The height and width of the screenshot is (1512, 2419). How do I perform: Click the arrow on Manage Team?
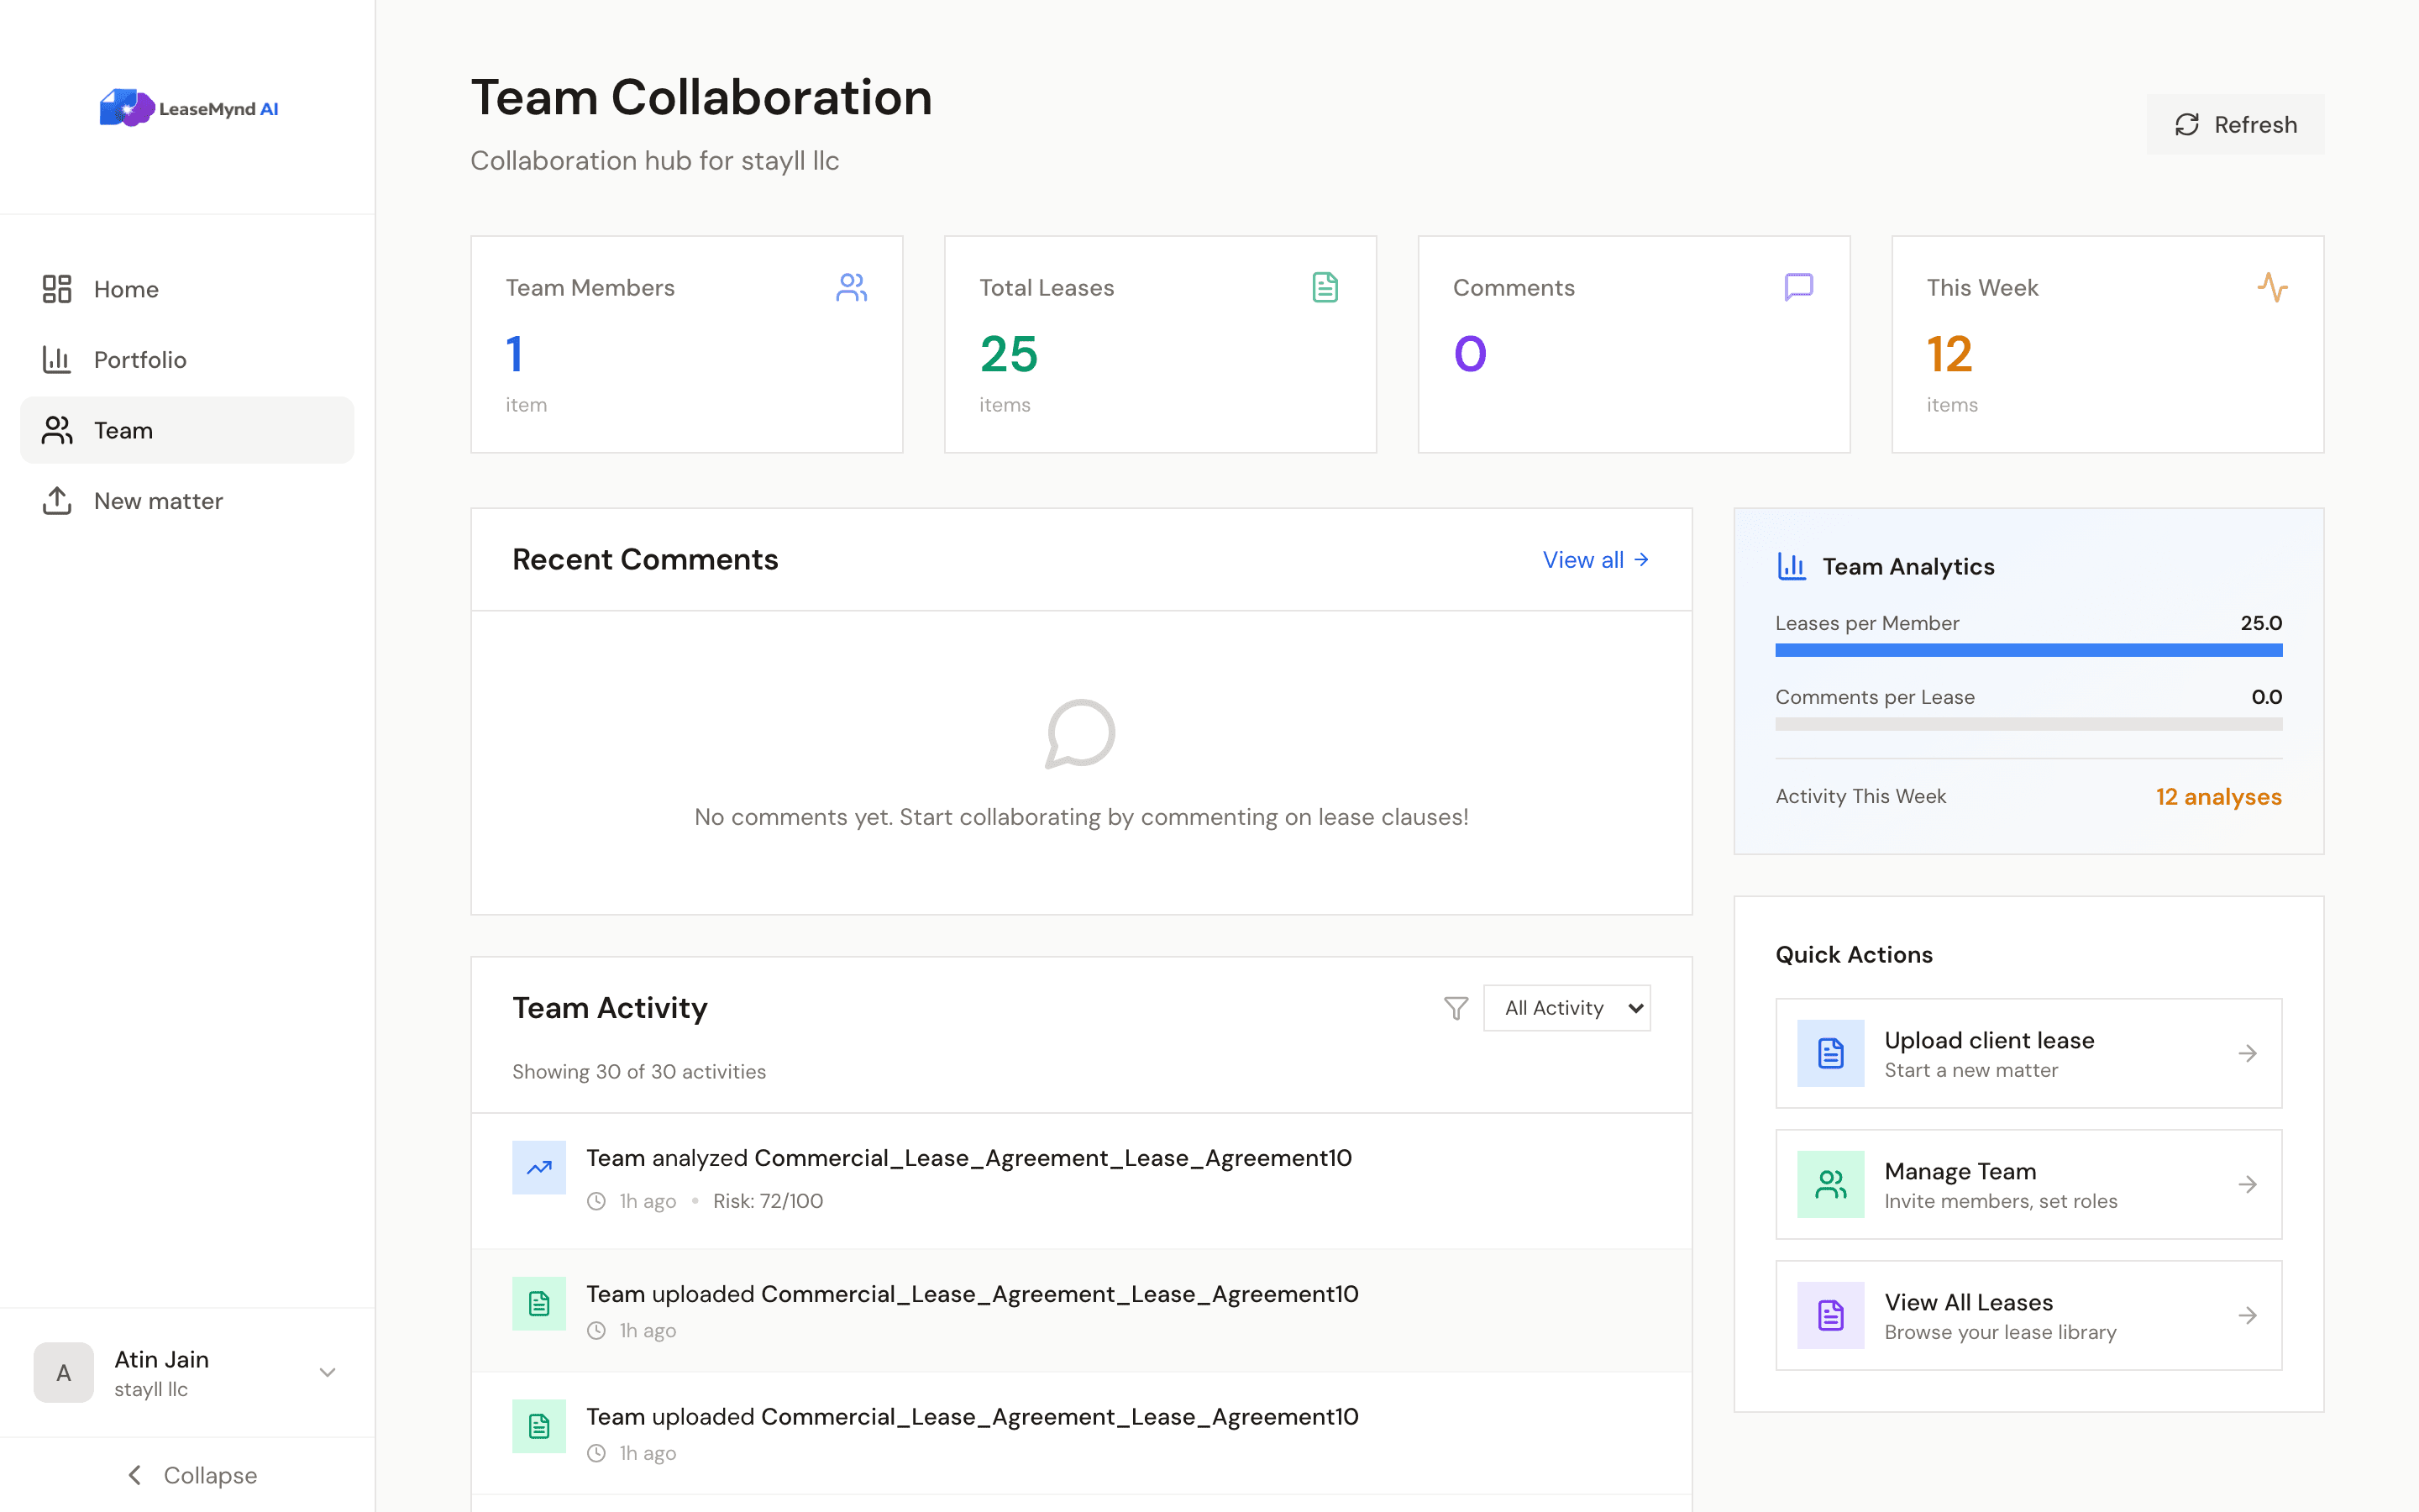tap(2248, 1184)
